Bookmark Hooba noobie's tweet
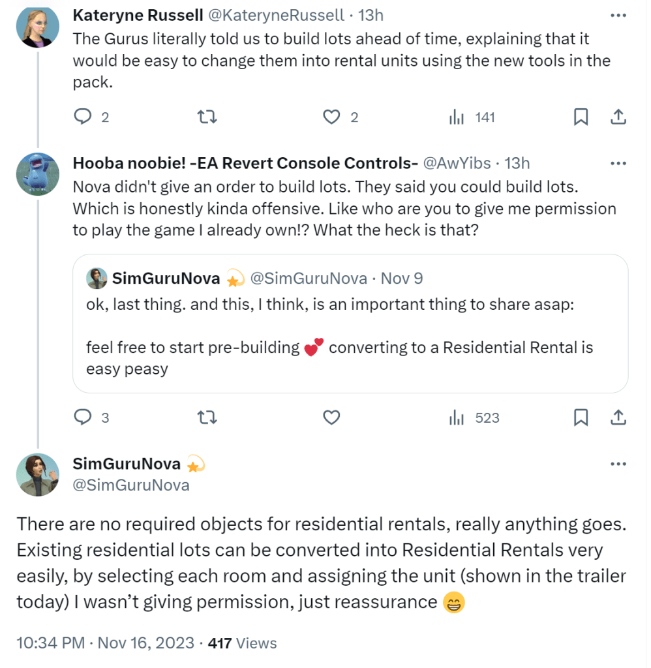The height and width of the screenshot is (668, 651). click(581, 417)
